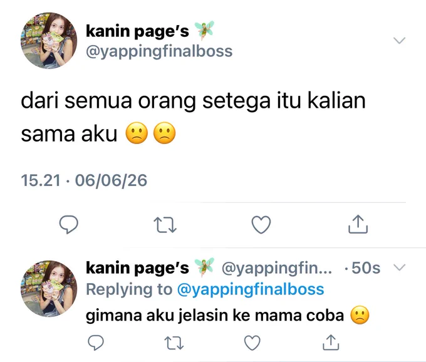Retweet the 'gimana aku jelasin' reply
This screenshot has width=426, height=362.
coord(174,343)
